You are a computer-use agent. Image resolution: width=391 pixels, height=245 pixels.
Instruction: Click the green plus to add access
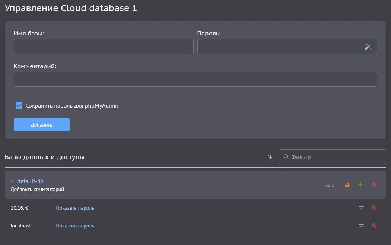360,185
